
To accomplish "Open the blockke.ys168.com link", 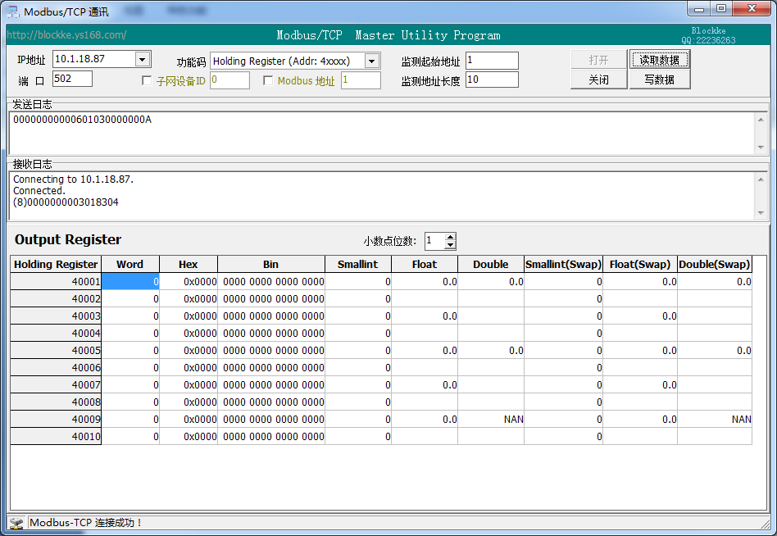I will pyautogui.click(x=66, y=34).
